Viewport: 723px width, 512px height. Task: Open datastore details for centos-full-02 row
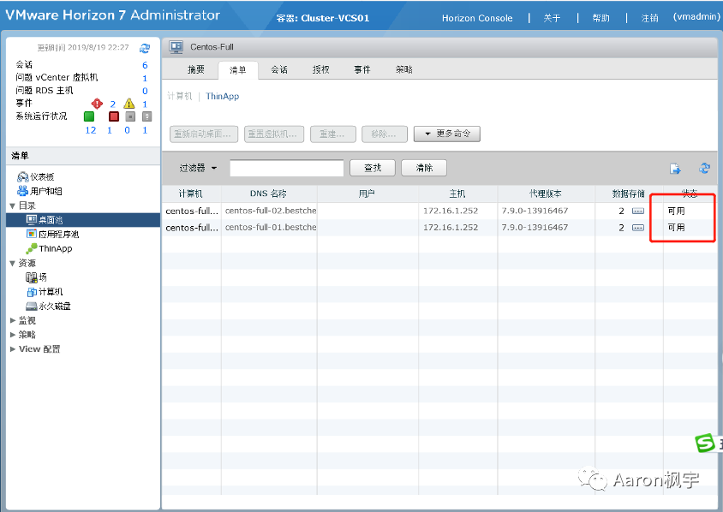pos(638,211)
